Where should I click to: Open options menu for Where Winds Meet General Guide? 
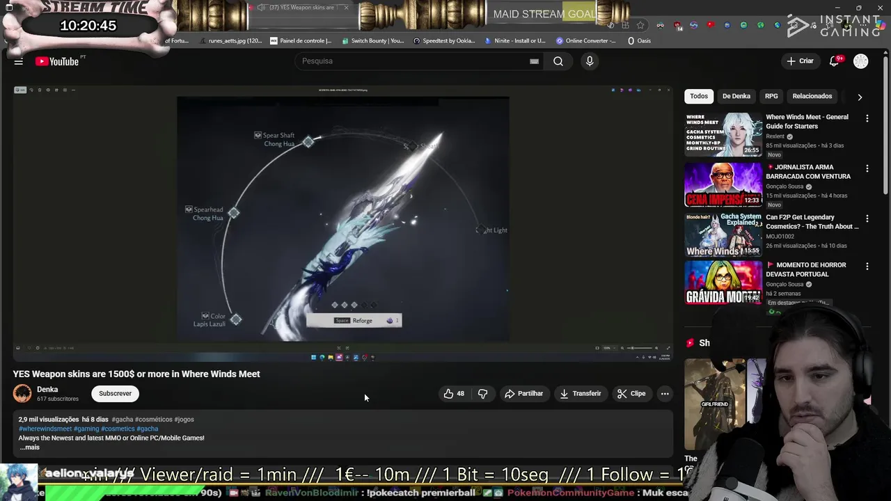[x=867, y=118]
